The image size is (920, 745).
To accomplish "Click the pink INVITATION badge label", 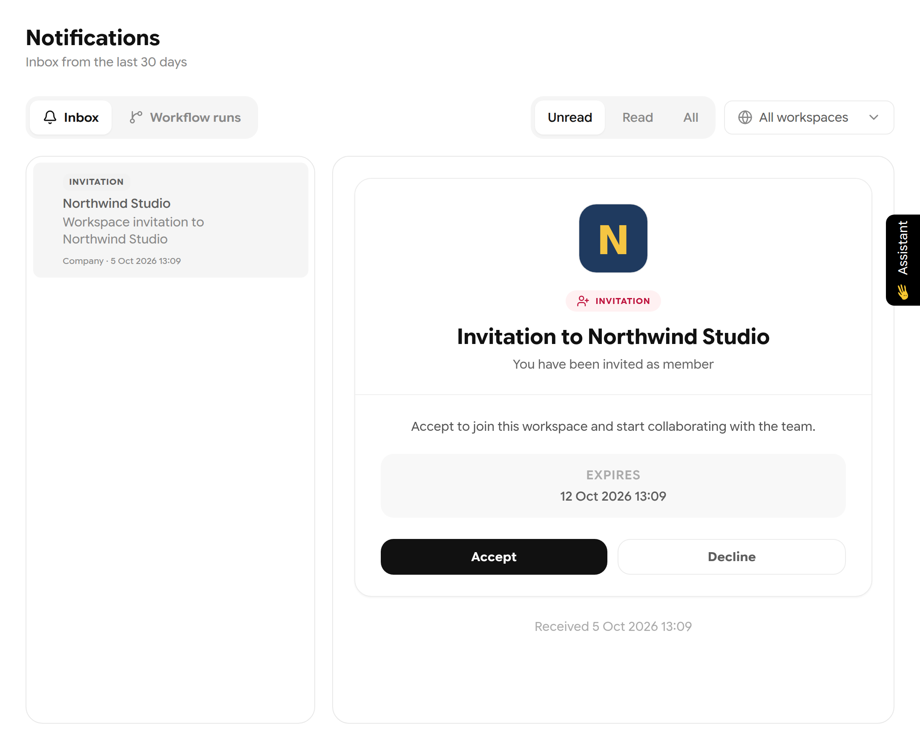I will (613, 301).
